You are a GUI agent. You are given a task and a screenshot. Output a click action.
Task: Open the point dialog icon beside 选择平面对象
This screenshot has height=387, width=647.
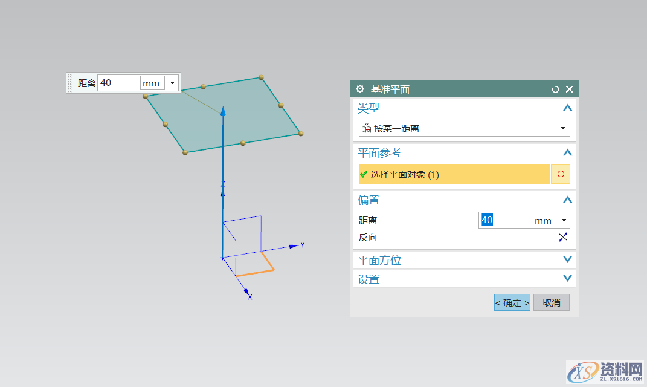561,174
